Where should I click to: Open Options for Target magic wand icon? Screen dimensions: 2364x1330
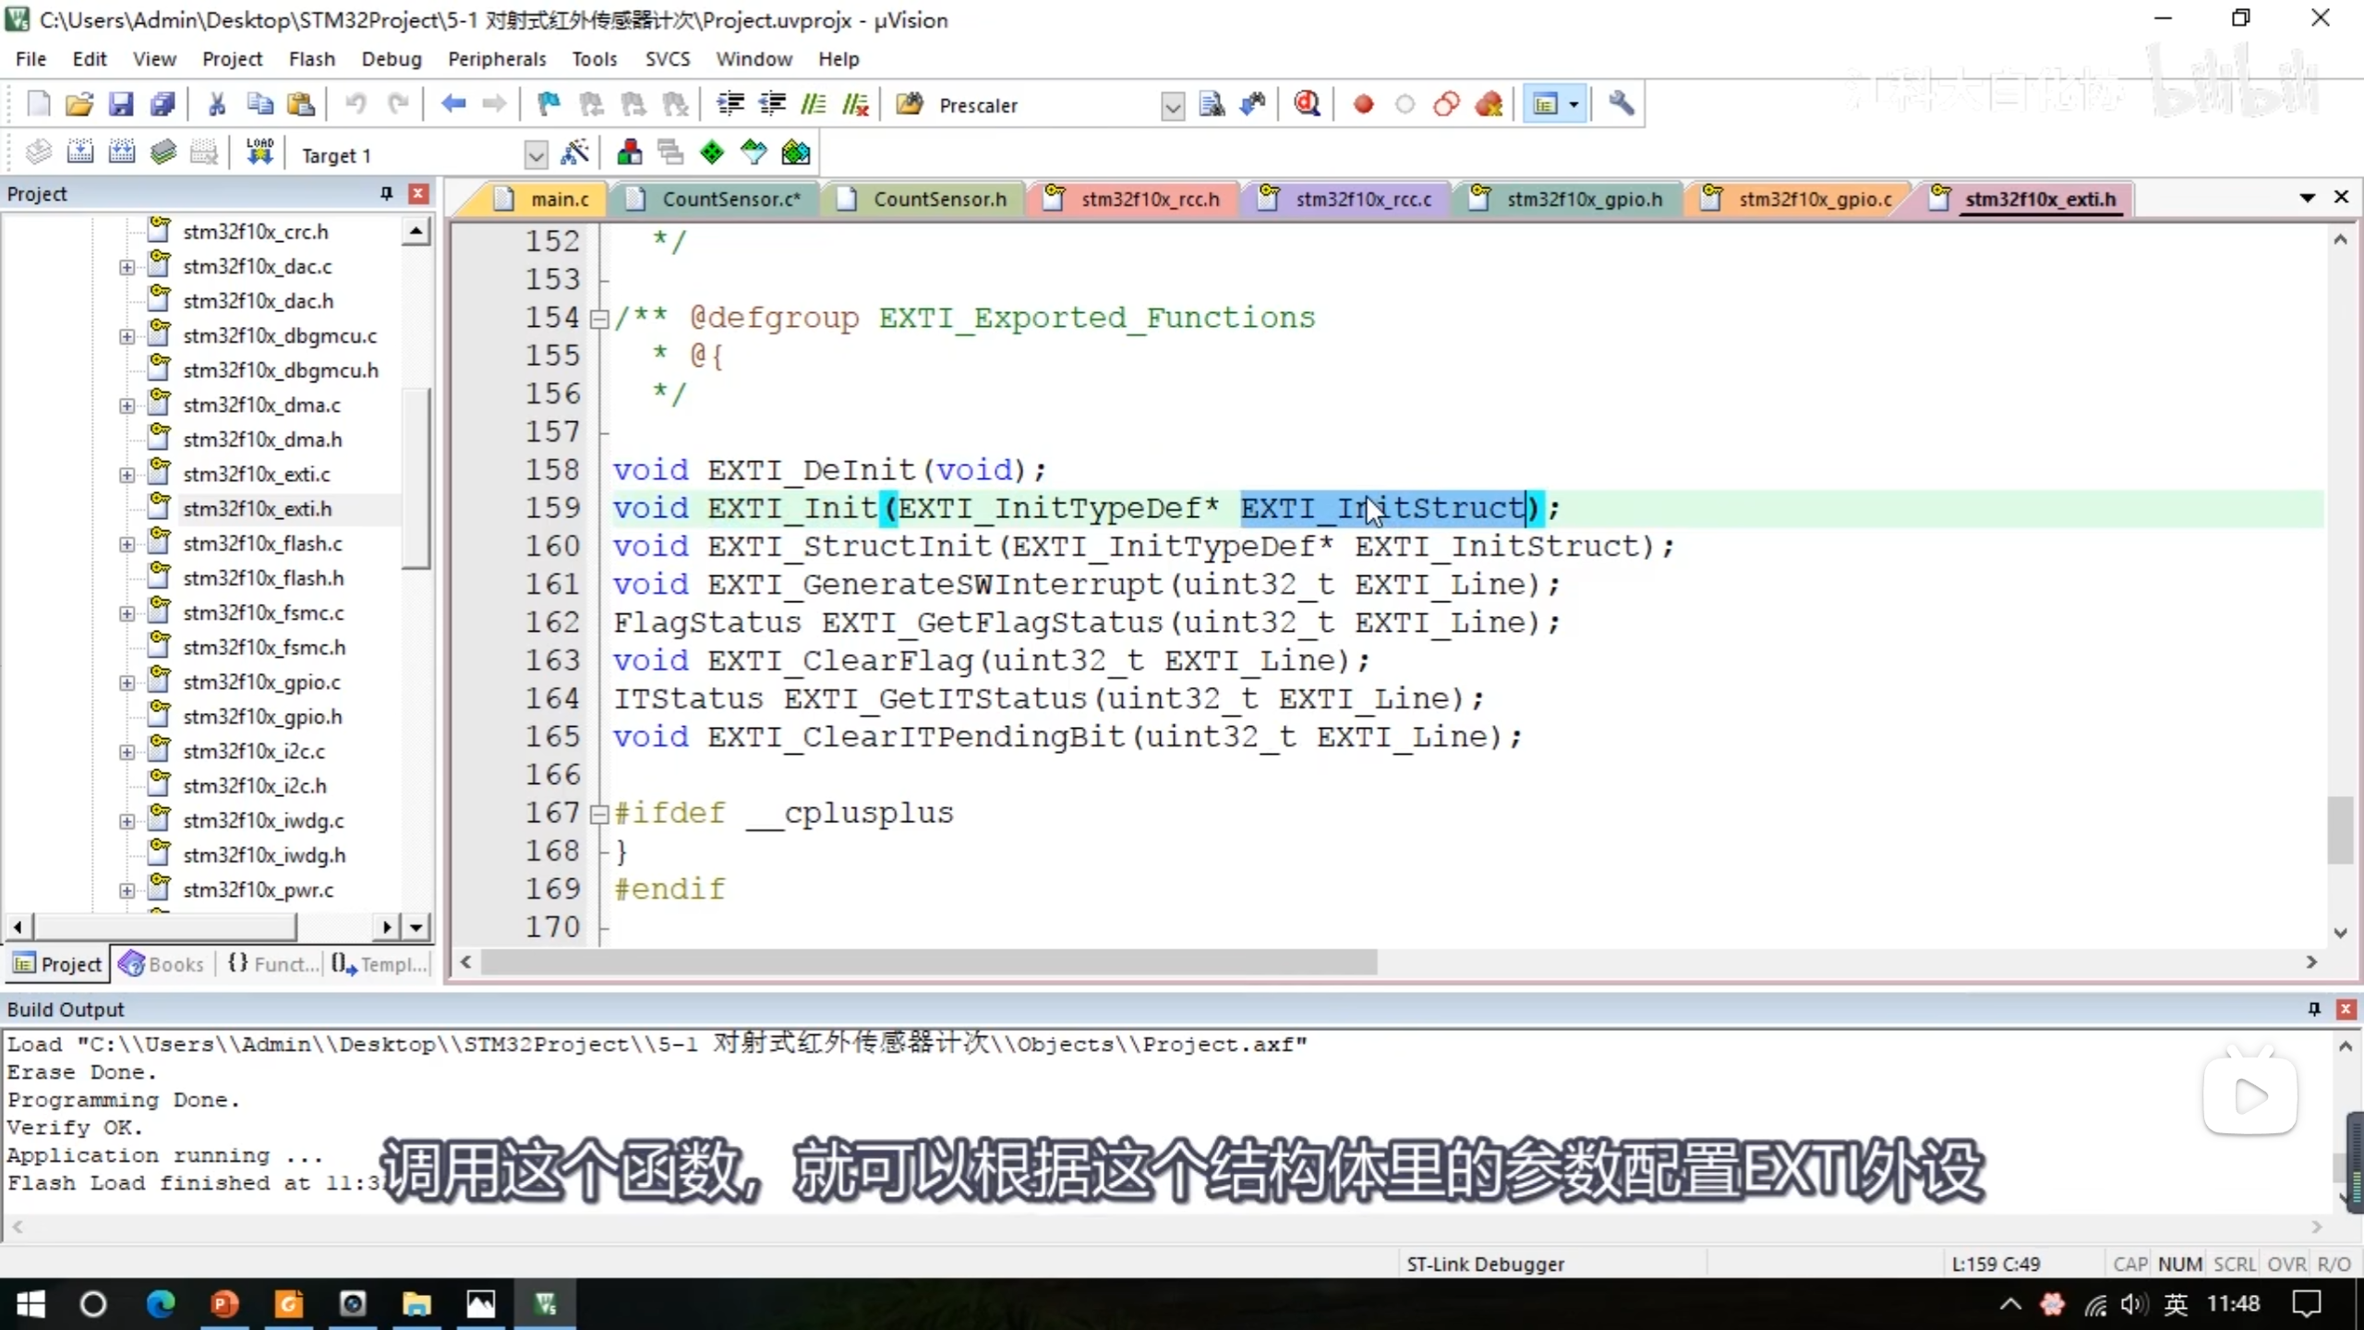point(575,152)
